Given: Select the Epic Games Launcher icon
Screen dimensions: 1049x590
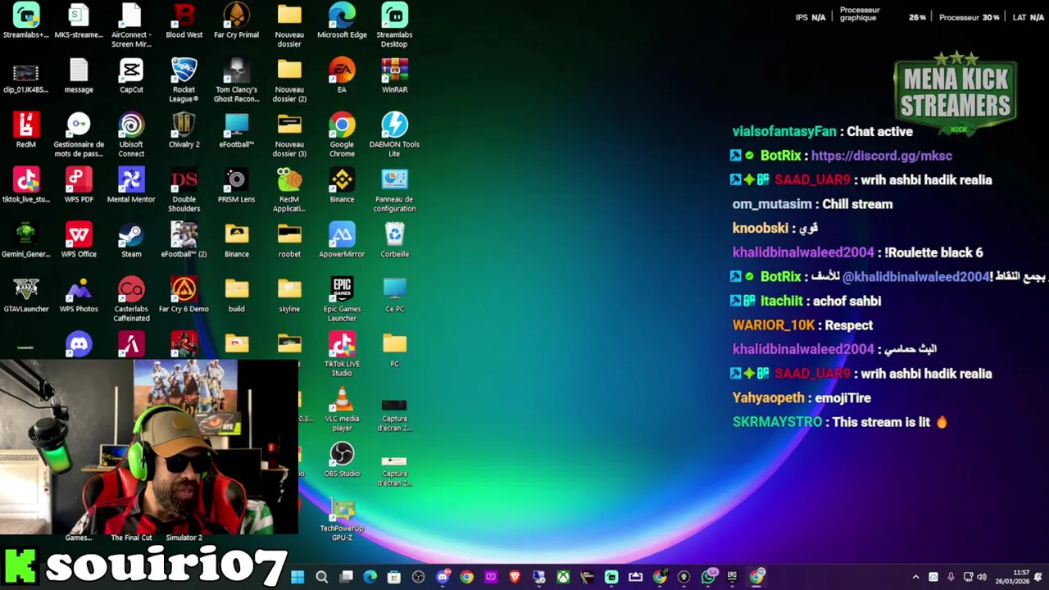Looking at the screenshot, I should tap(342, 299).
